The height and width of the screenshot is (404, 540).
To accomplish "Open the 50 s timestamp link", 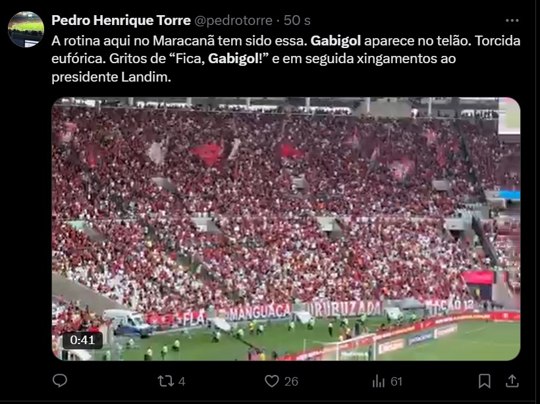I will [x=297, y=20].
